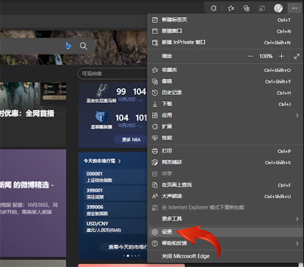Click the 更多 NBA button
This screenshot has width=304, height=267.
pos(131,140)
